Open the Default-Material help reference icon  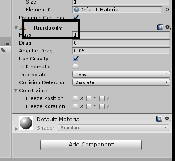pyautogui.click(x=159, y=119)
